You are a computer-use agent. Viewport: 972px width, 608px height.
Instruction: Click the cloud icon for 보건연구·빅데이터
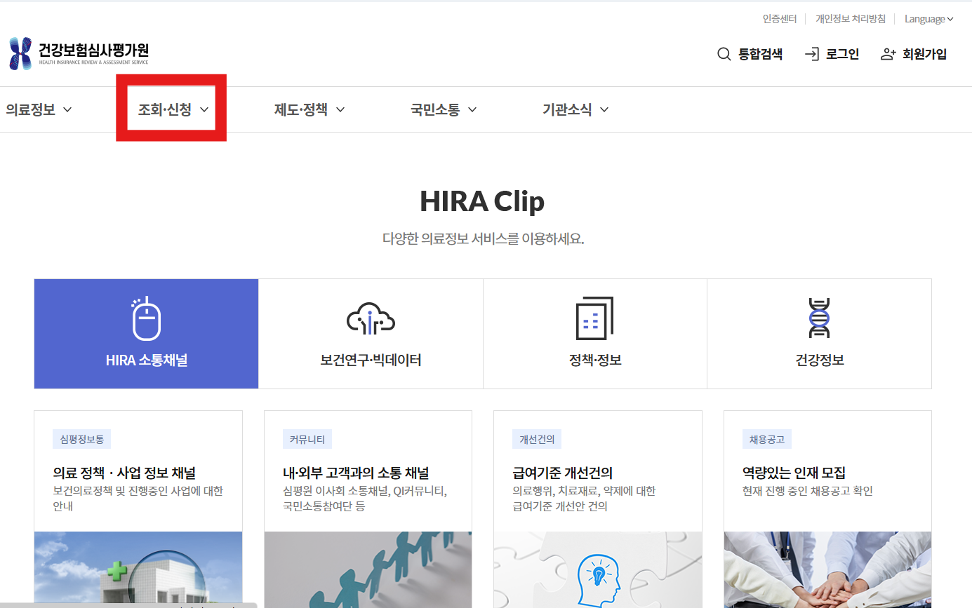click(x=371, y=319)
